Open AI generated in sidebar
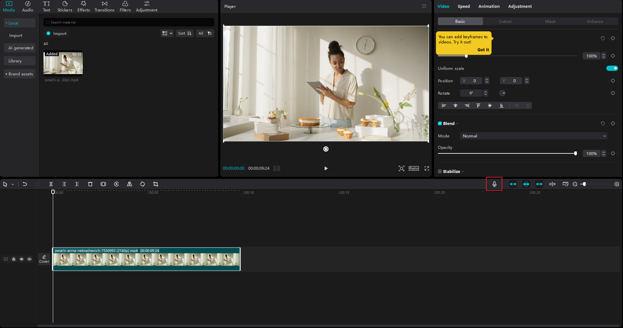 coord(19,48)
